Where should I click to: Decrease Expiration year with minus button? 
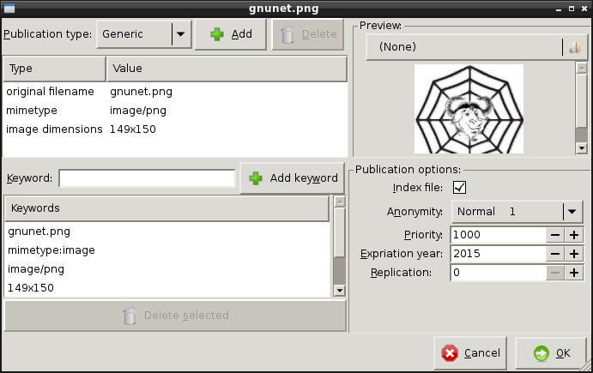click(x=555, y=254)
